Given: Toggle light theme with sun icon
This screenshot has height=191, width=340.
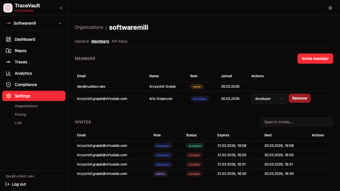Looking at the screenshot, I should (x=330, y=8).
